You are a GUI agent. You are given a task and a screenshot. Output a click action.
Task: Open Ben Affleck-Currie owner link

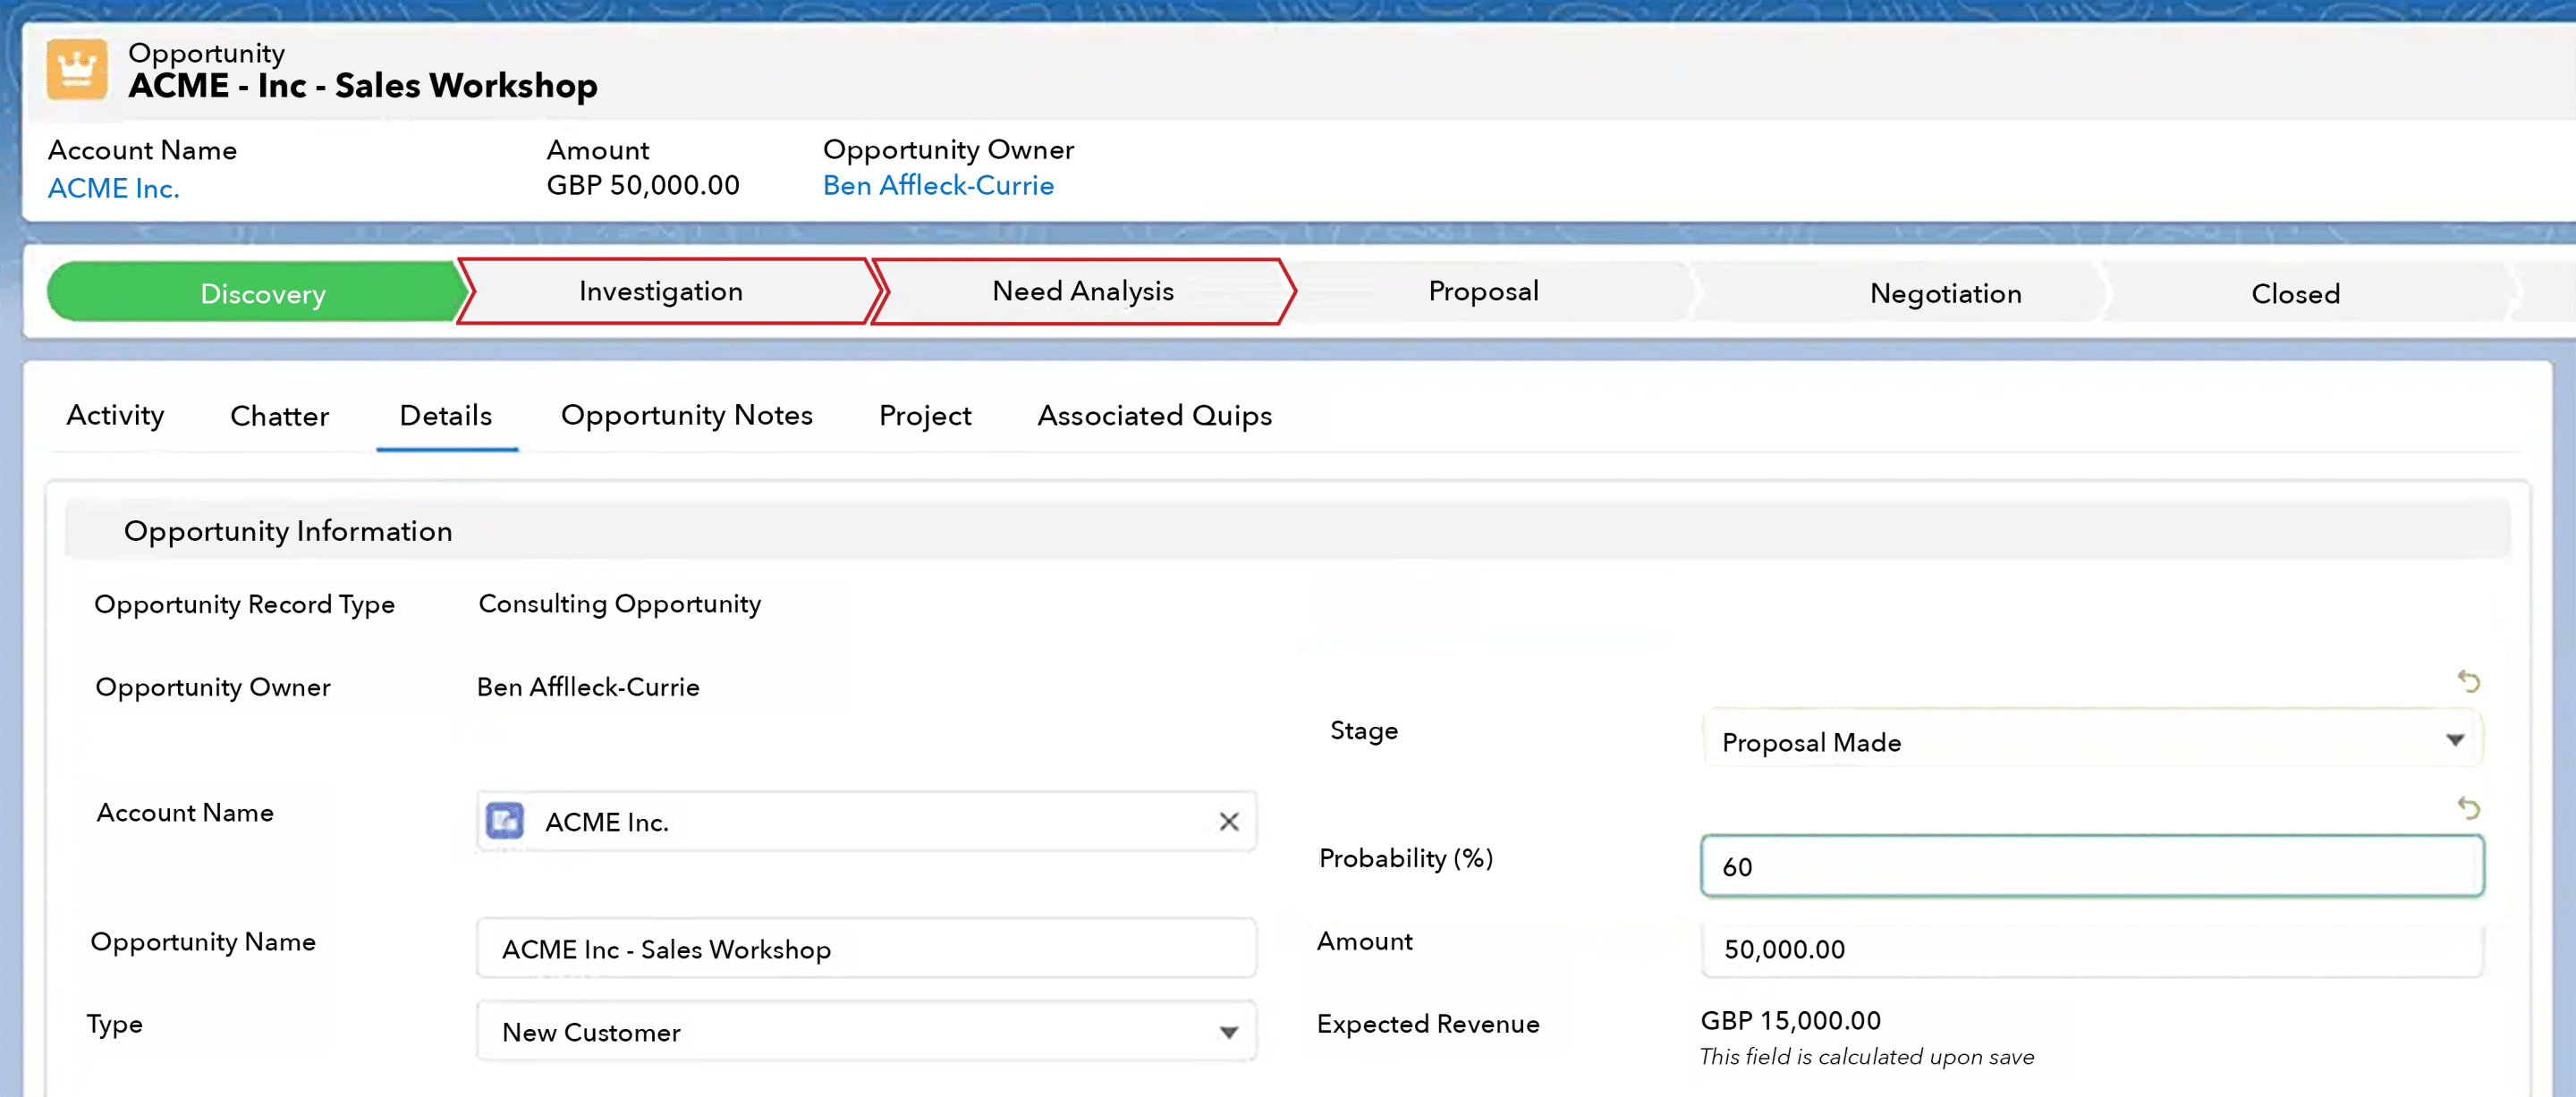click(x=938, y=185)
